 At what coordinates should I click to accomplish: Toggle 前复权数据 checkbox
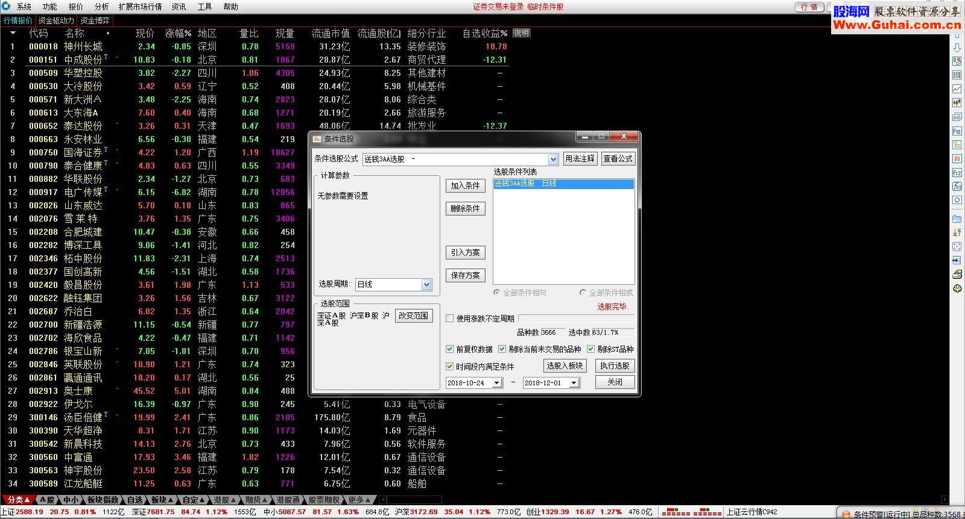click(x=449, y=349)
